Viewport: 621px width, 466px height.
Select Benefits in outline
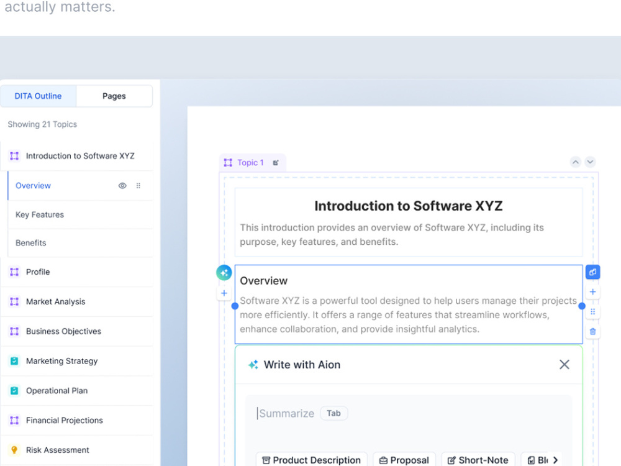tap(80, 243)
